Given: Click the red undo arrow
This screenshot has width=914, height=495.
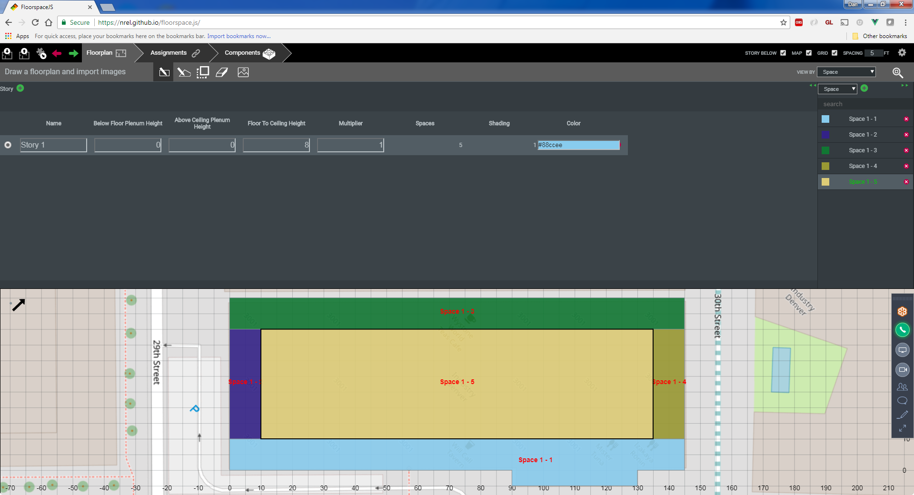Looking at the screenshot, I should tap(57, 53).
